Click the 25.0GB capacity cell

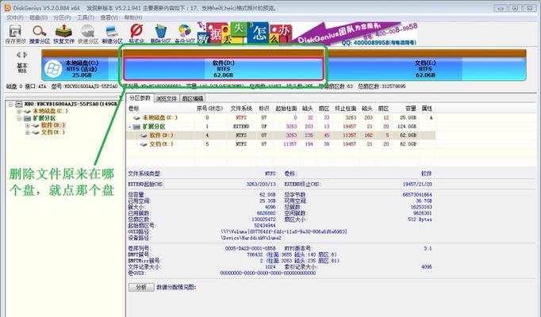(x=409, y=118)
